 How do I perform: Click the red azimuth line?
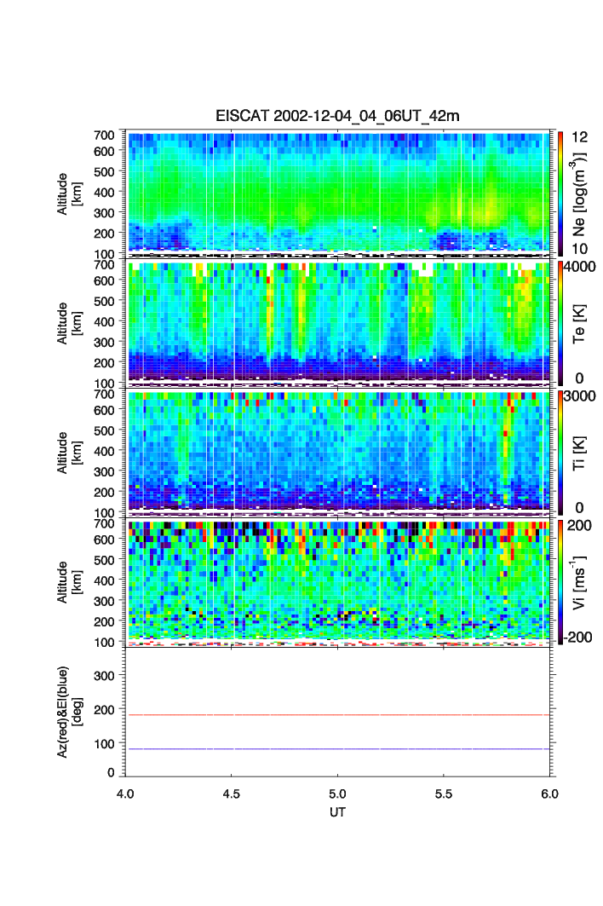(x=338, y=715)
